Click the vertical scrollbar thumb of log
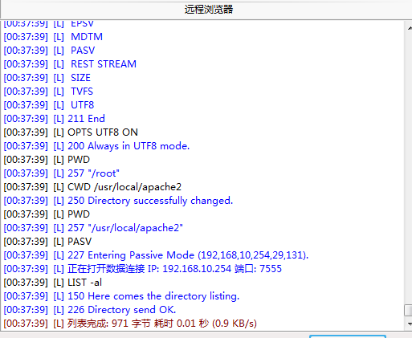The image size is (412, 338). (408, 310)
